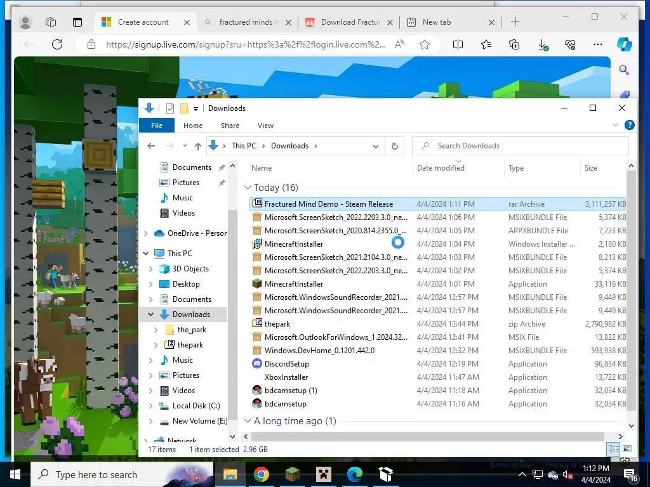The height and width of the screenshot is (487, 650).
Task: Refresh the Downloads folder
Action: [395, 146]
